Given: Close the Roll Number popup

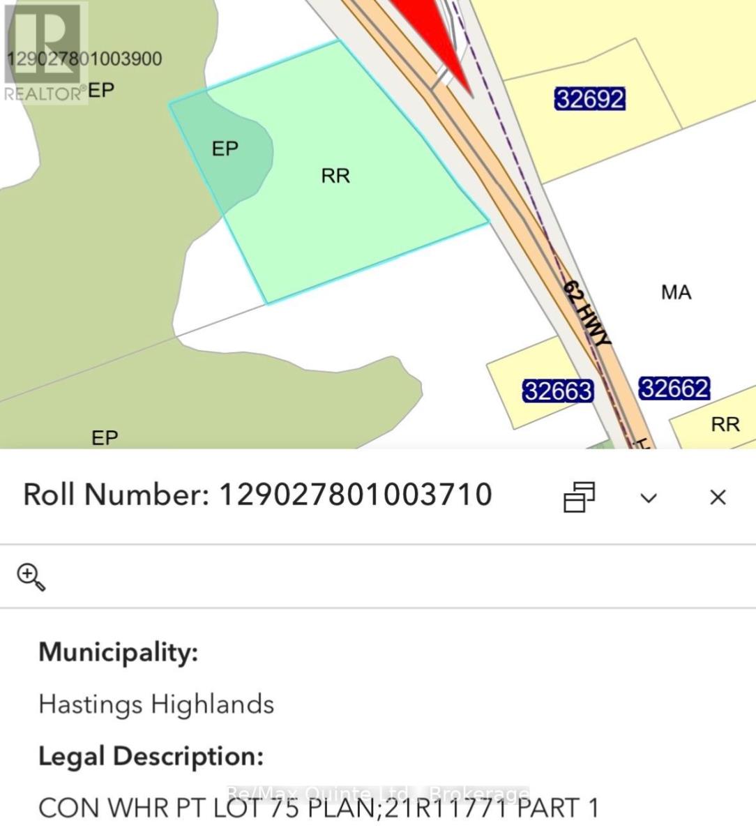Looking at the screenshot, I should 718,497.
